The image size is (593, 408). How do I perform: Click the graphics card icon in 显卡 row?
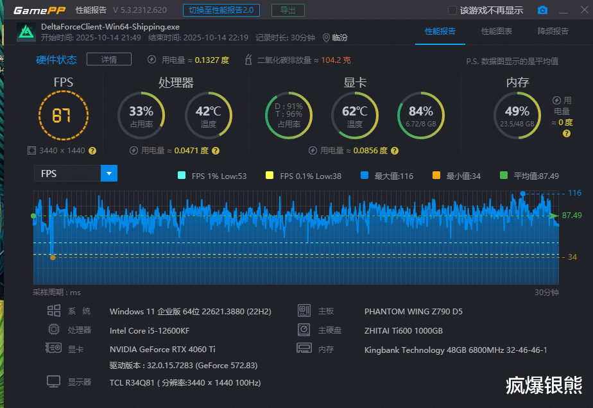pyautogui.click(x=53, y=348)
